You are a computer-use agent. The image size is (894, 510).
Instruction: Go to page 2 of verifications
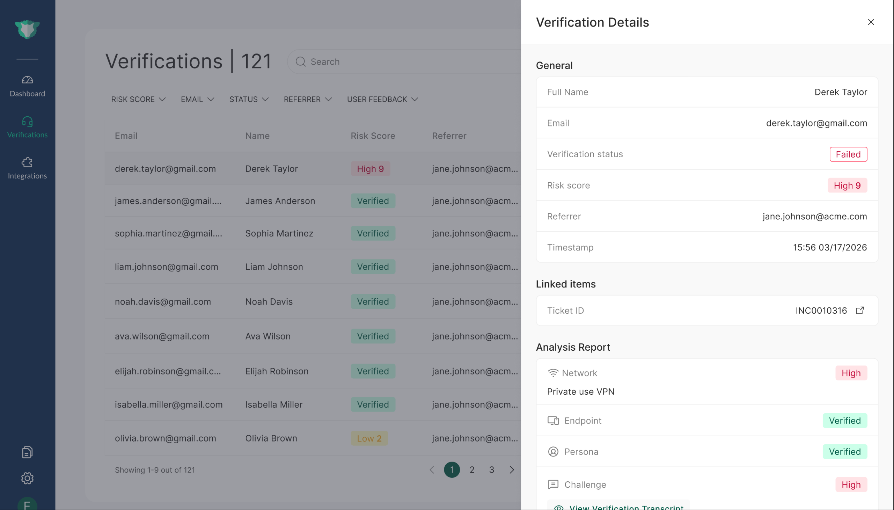pos(472,470)
